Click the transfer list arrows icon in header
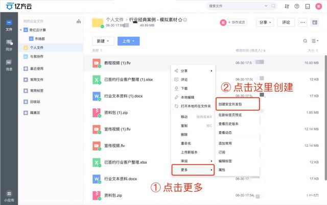Viewport: 327px width, 205px height. pos(287,6)
